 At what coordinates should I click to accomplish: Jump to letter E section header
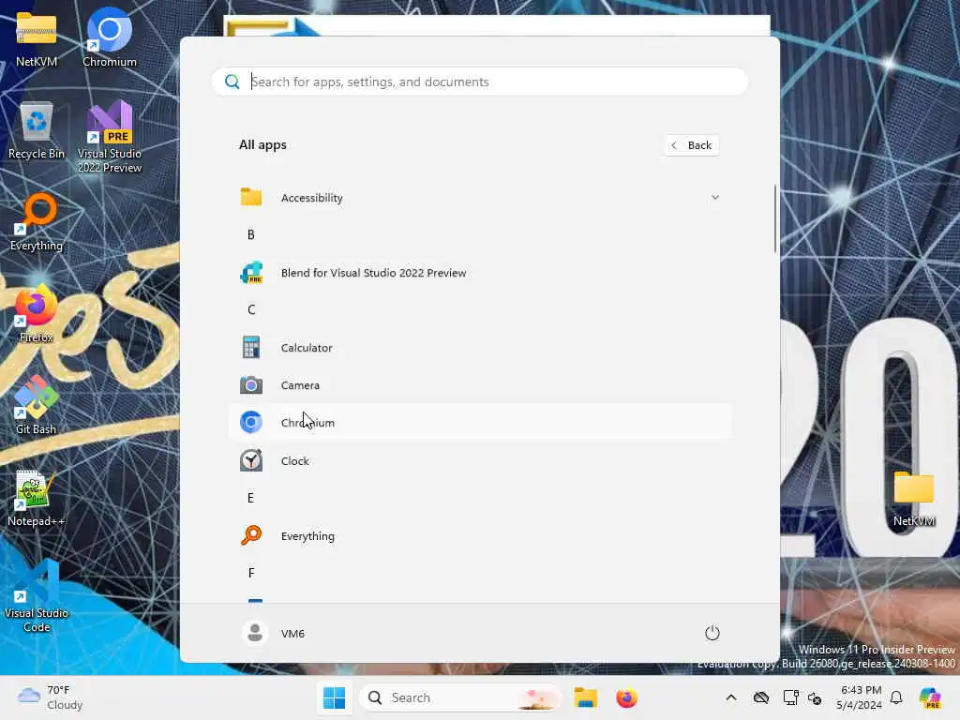pos(250,498)
